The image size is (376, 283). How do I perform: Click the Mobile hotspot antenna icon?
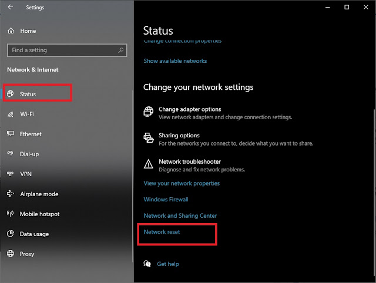coord(11,214)
